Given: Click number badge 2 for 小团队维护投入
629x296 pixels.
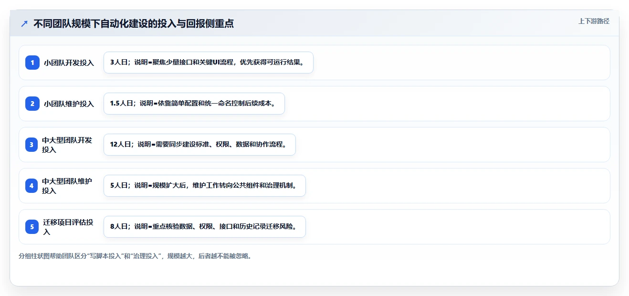Looking at the screenshot, I should pos(32,104).
